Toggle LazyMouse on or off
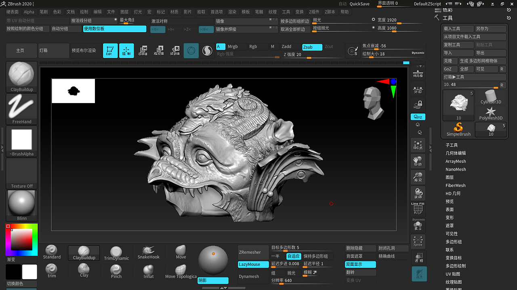 pos(253,264)
